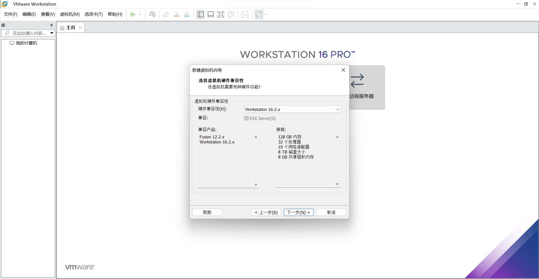
Task: Click the 8 GB 共享图形内存 limit entry
Action: (296, 157)
